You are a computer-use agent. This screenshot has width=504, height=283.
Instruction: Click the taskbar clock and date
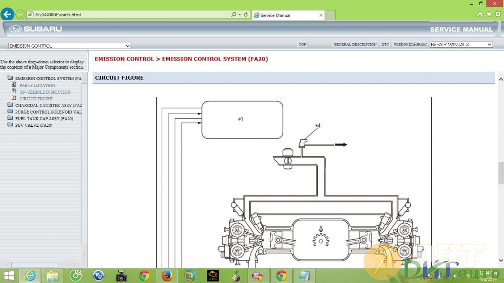click(x=488, y=276)
